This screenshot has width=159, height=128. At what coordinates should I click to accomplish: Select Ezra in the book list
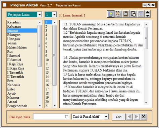point(22,81)
